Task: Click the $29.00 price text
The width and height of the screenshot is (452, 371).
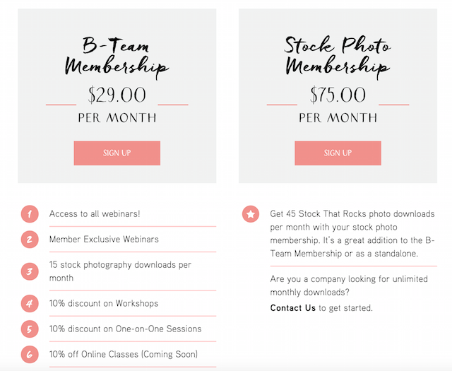Action: 117,95
